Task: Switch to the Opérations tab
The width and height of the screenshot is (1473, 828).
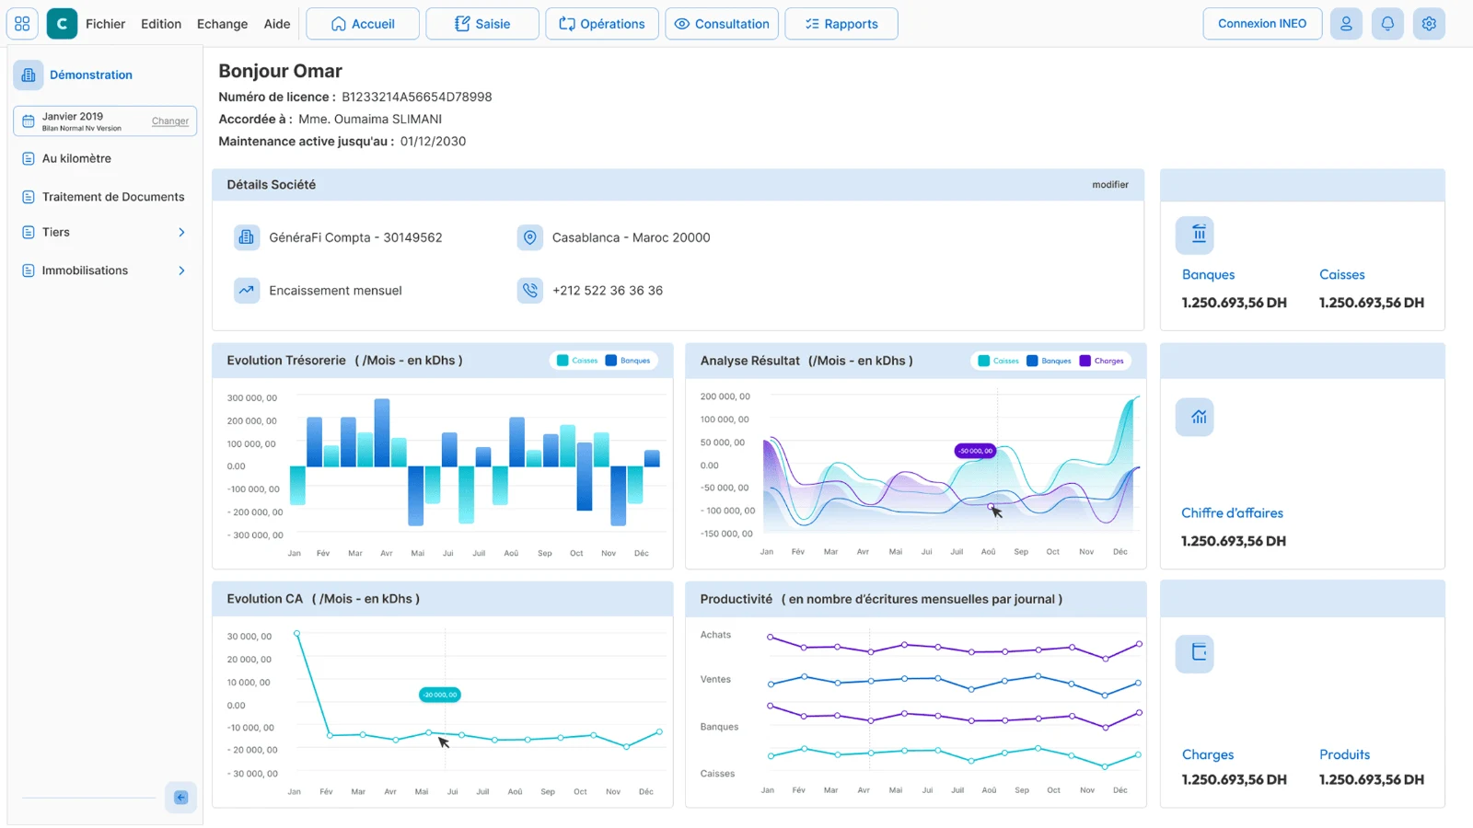Action: 602,24
